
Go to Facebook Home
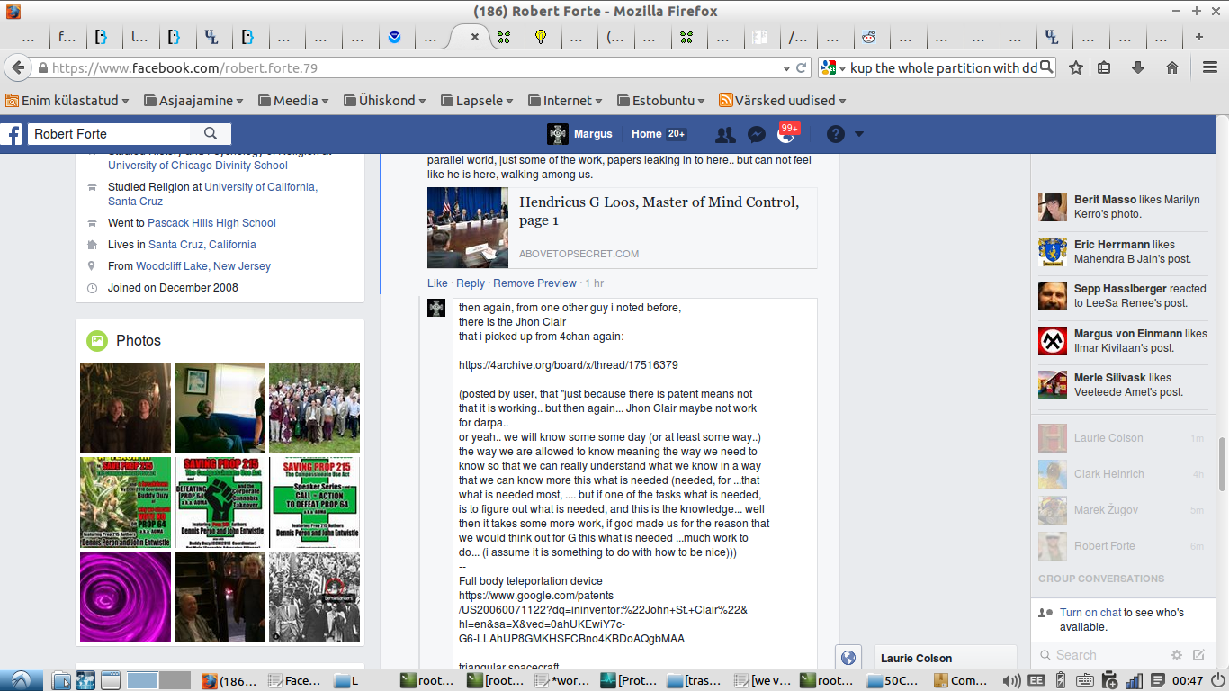click(646, 134)
